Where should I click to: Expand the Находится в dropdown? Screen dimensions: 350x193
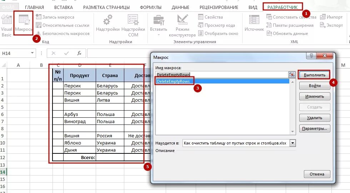coord(292,143)
